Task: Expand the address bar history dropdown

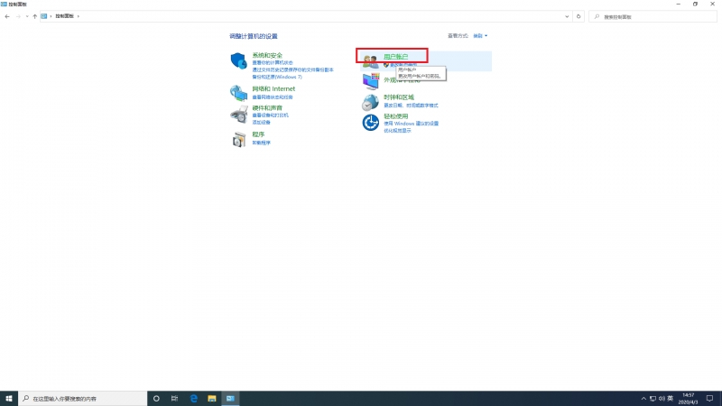Action: pyautogui.click(x=567, y=16)
